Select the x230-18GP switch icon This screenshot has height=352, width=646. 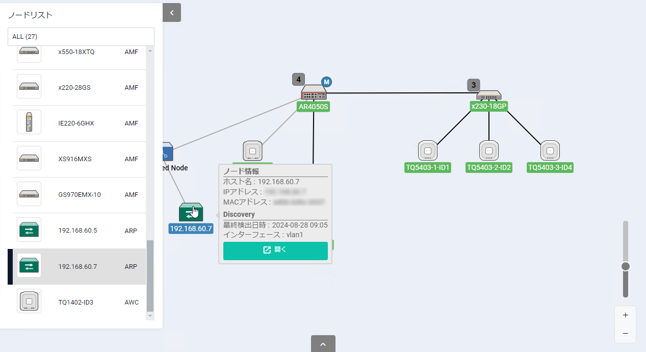[488, 95]
